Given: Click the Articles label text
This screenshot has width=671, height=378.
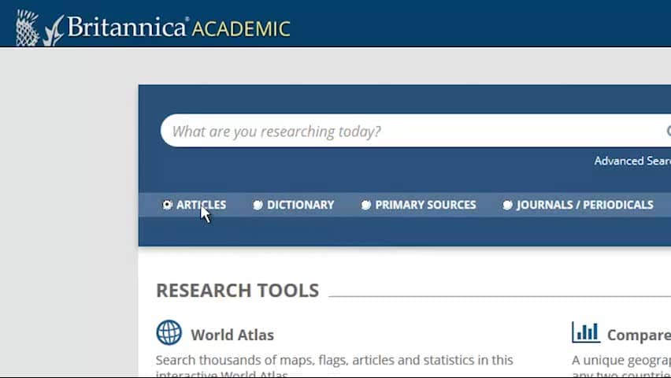Looking at the screenshot, I should (x=201, y=205).
